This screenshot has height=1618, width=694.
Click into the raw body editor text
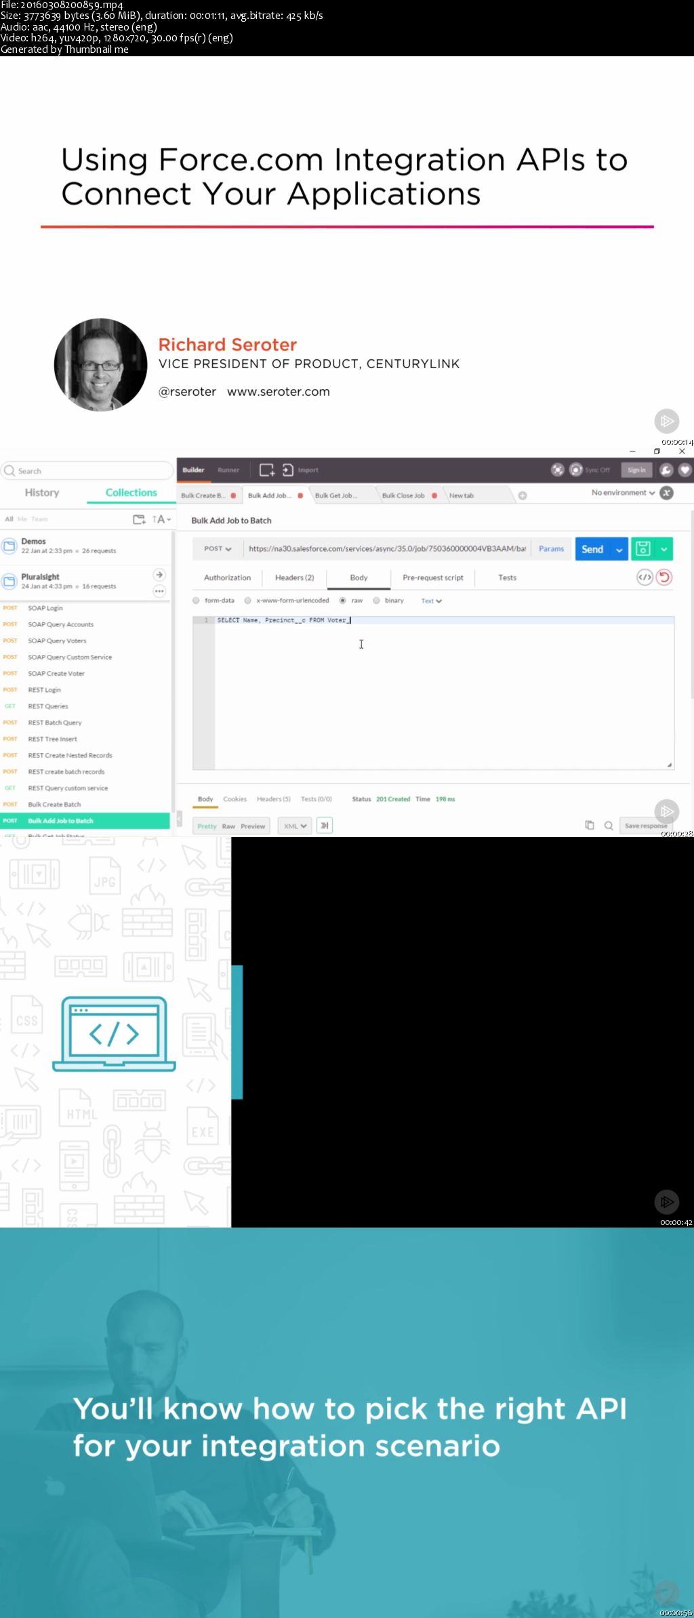283,620
